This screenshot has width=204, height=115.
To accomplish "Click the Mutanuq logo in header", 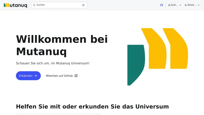I will (x=6, y=5).
